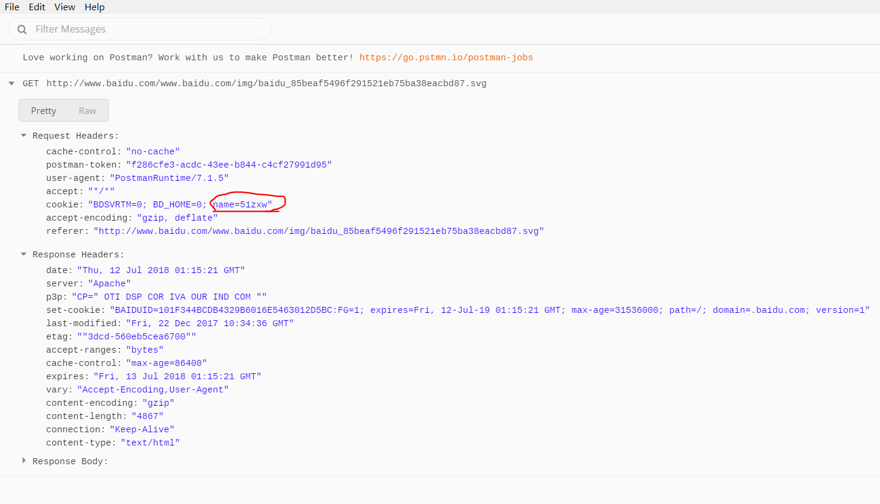Select the Pretty view tab
Screen dimensions: 880x504
pyautogui.click(x=43, y=110)
